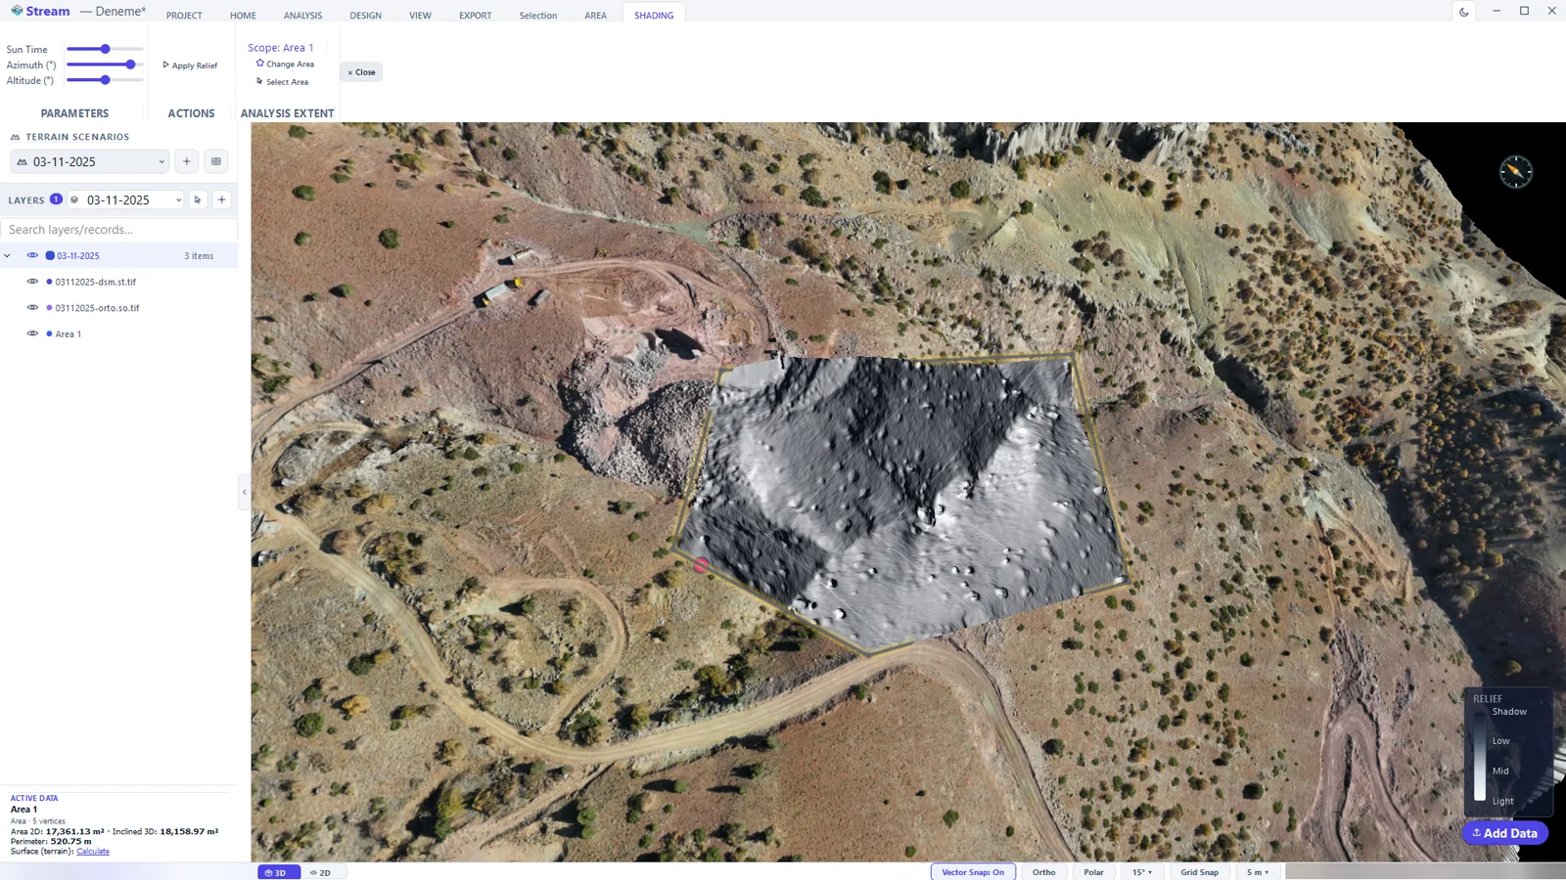This screenshot has height=880, width=1566.
Task: Open the DESIGN tab
Action: [x=365, y=16]
